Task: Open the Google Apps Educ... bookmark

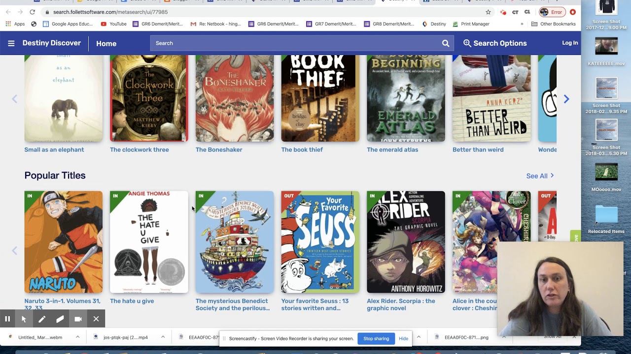Action: pos(68,24)
